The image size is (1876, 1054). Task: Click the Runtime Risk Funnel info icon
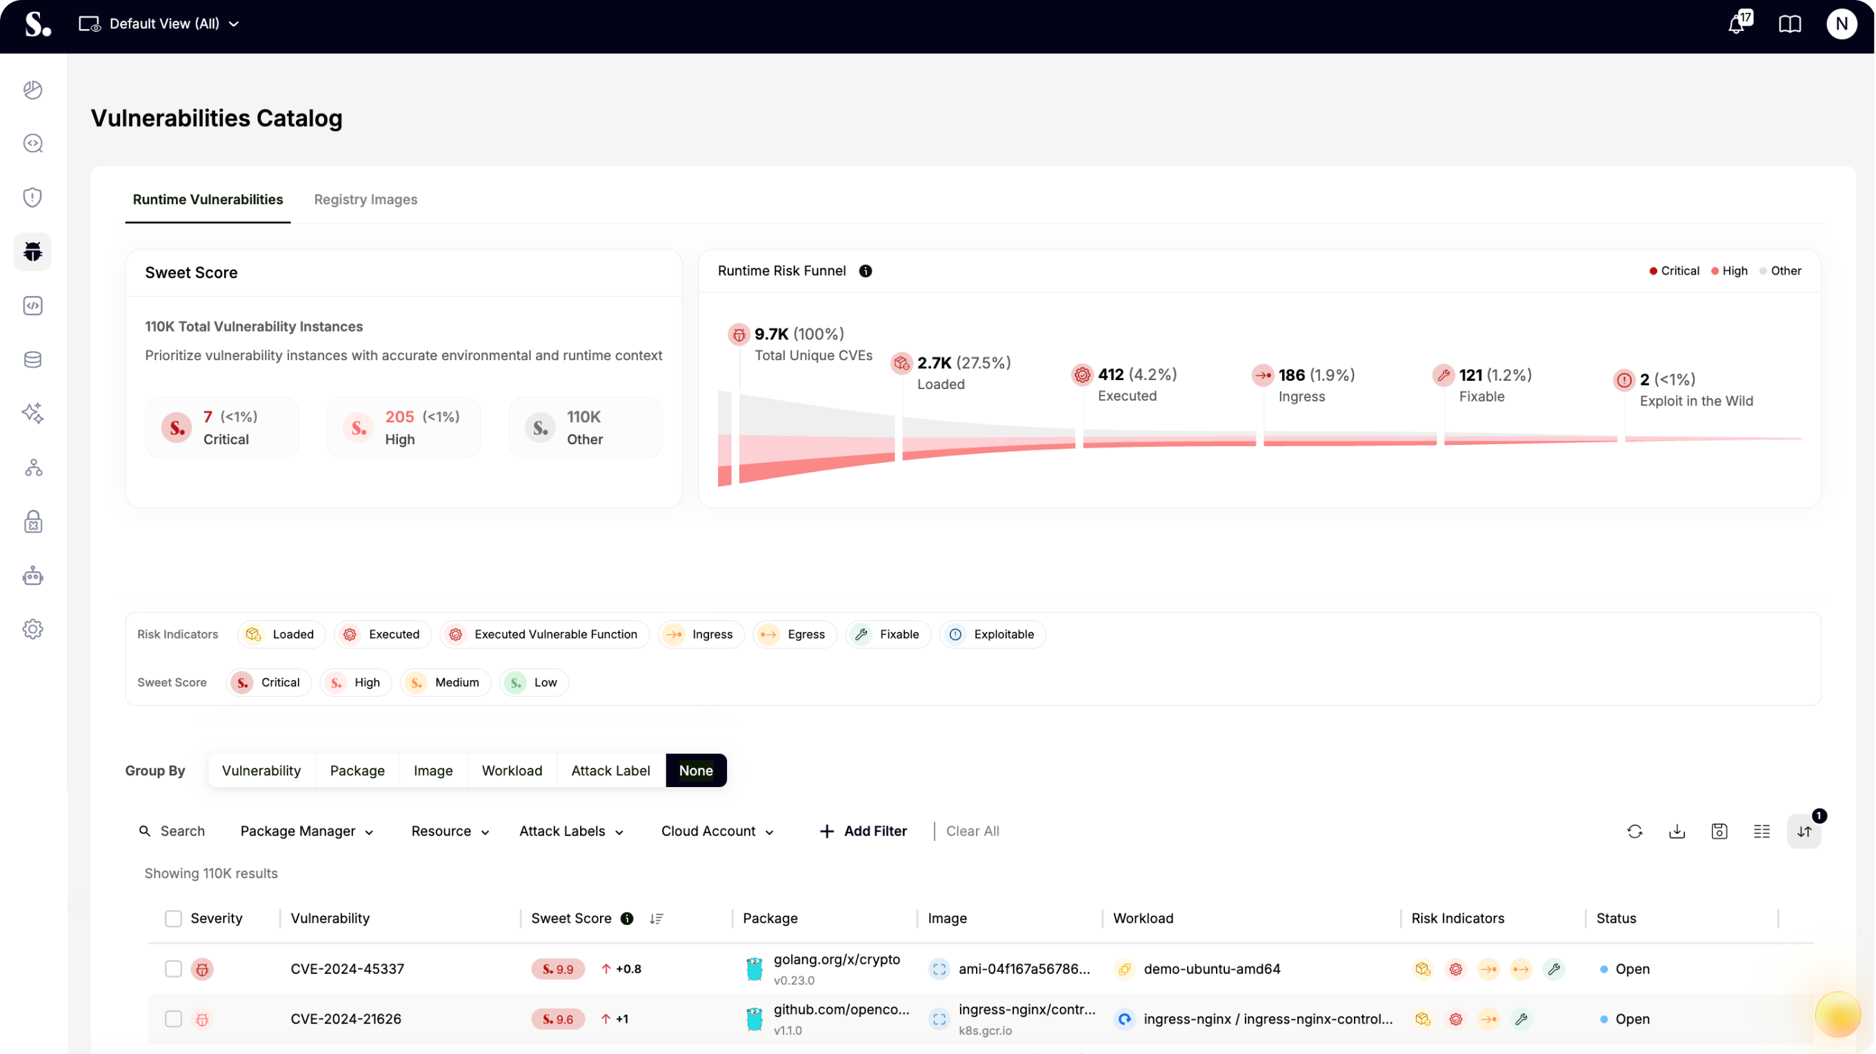865,271
